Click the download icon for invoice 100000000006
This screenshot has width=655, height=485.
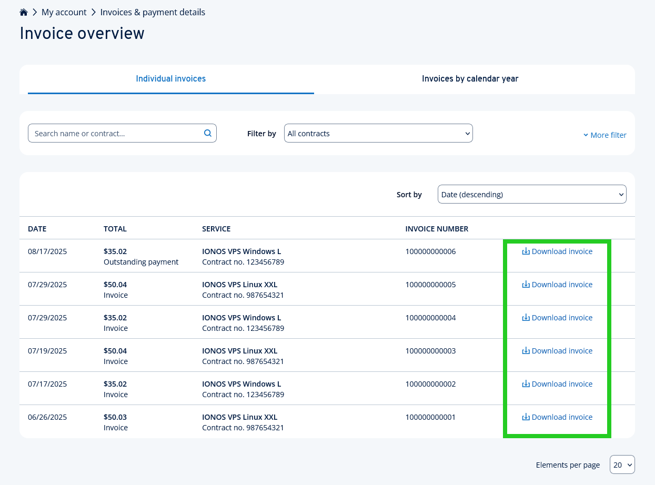point(526,251)
